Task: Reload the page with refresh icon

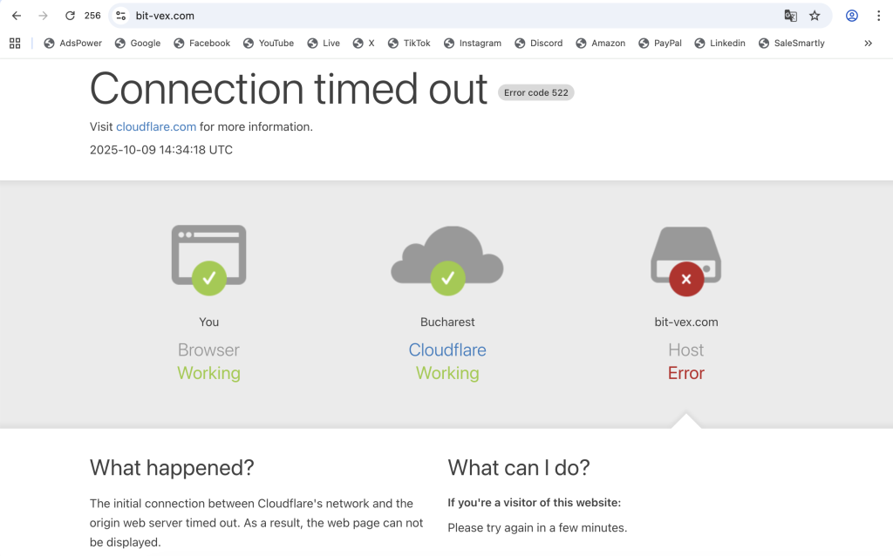Action: tap(70, 16)
